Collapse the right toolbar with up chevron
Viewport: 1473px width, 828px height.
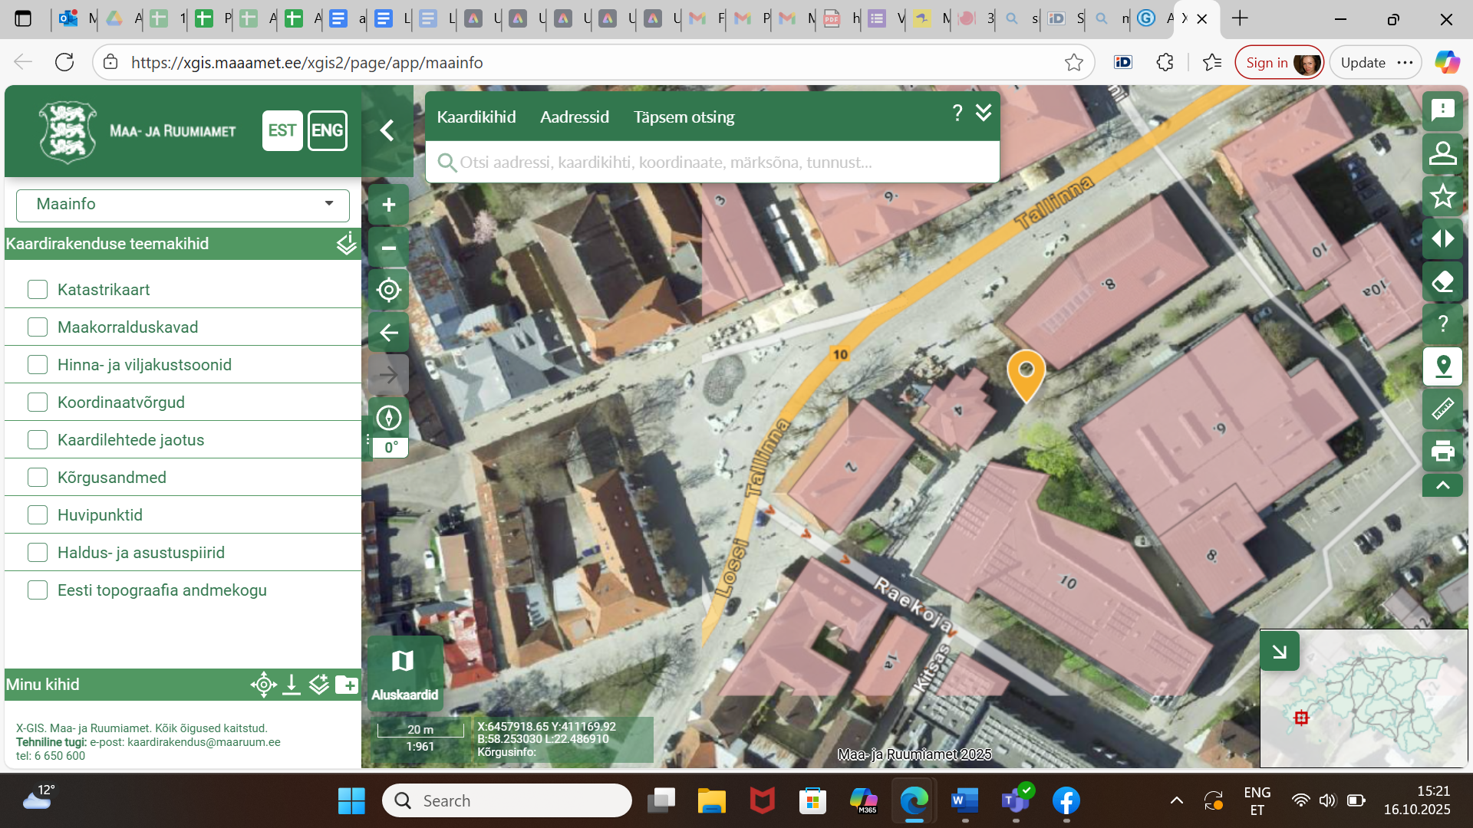1442,485
